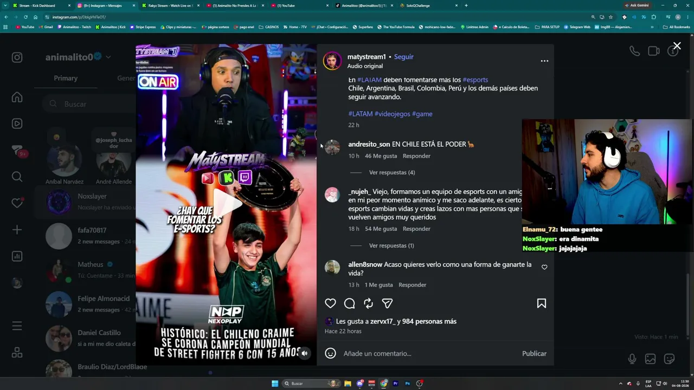694x390 pixels.
Task: Open the Windows Start menu
Action: (275, 383)
